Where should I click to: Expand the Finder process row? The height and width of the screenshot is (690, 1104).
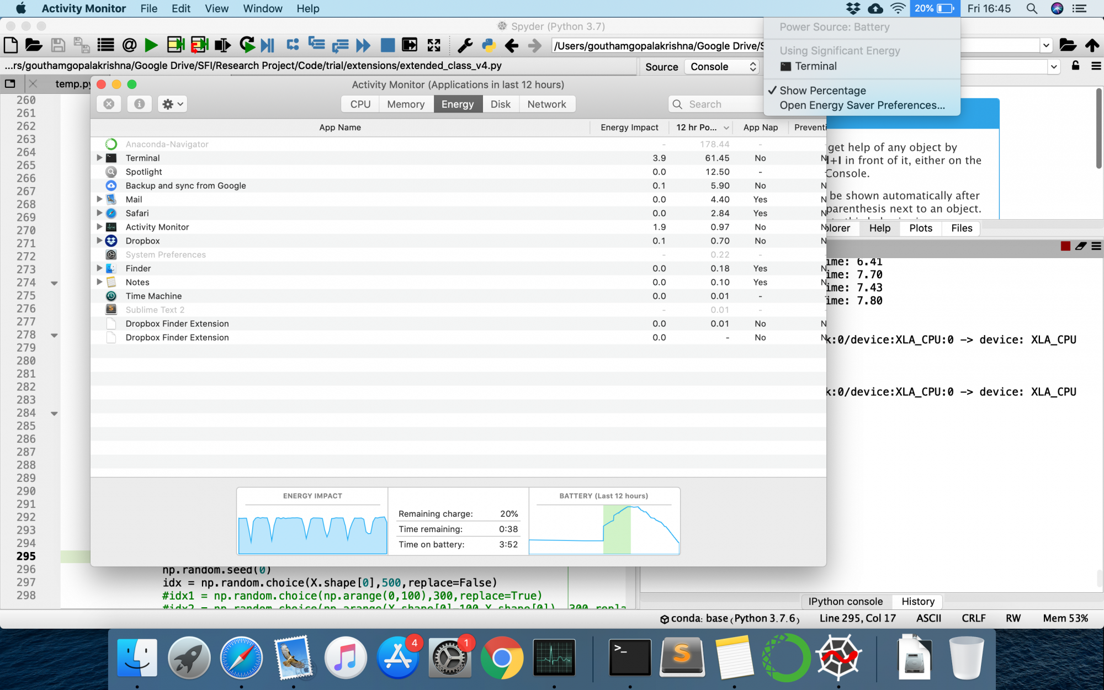click(99, 268)
